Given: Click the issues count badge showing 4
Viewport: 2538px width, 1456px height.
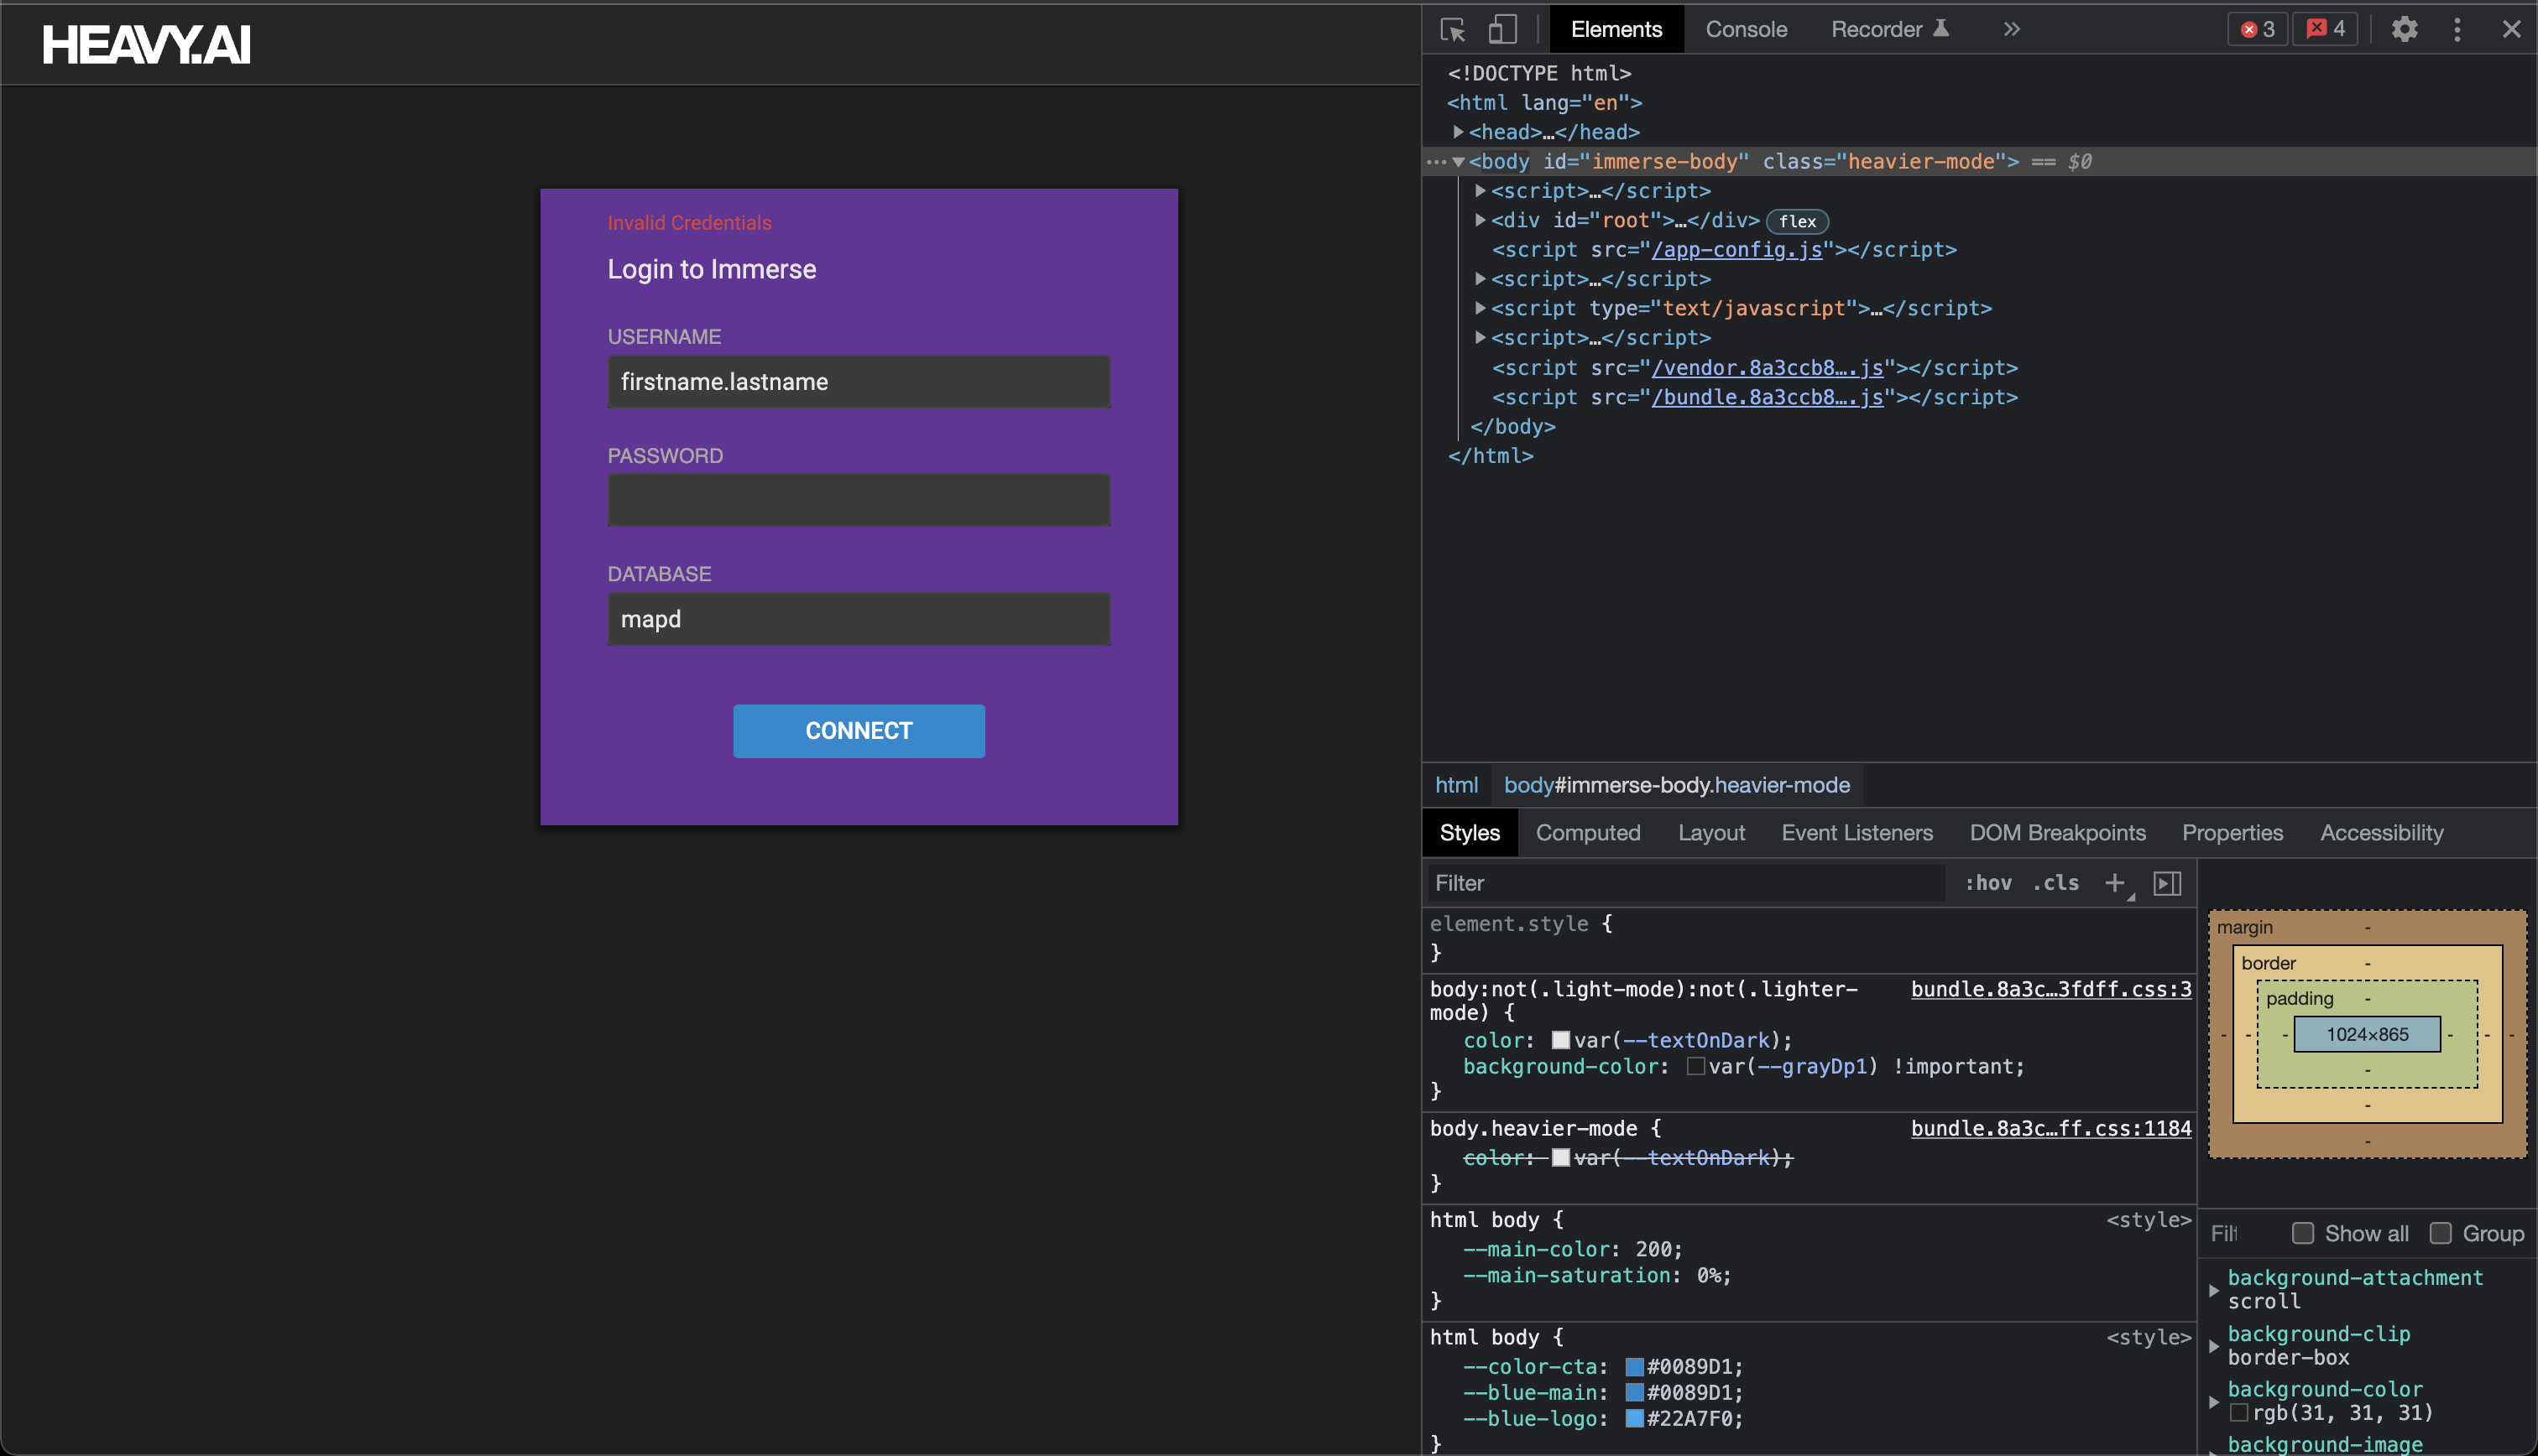Looking at the screenshot, I should coord(2325,29).
